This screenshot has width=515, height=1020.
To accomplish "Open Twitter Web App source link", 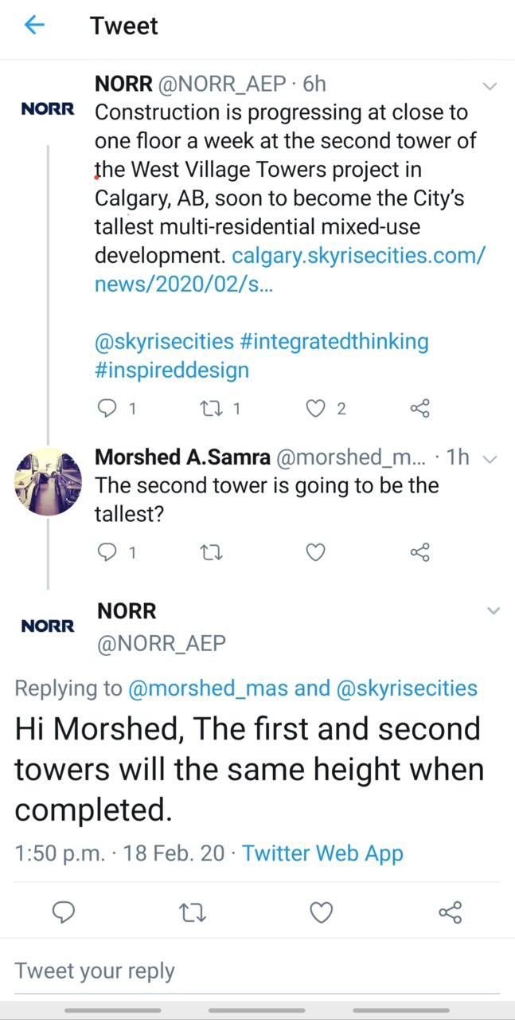I will point(322,853).
